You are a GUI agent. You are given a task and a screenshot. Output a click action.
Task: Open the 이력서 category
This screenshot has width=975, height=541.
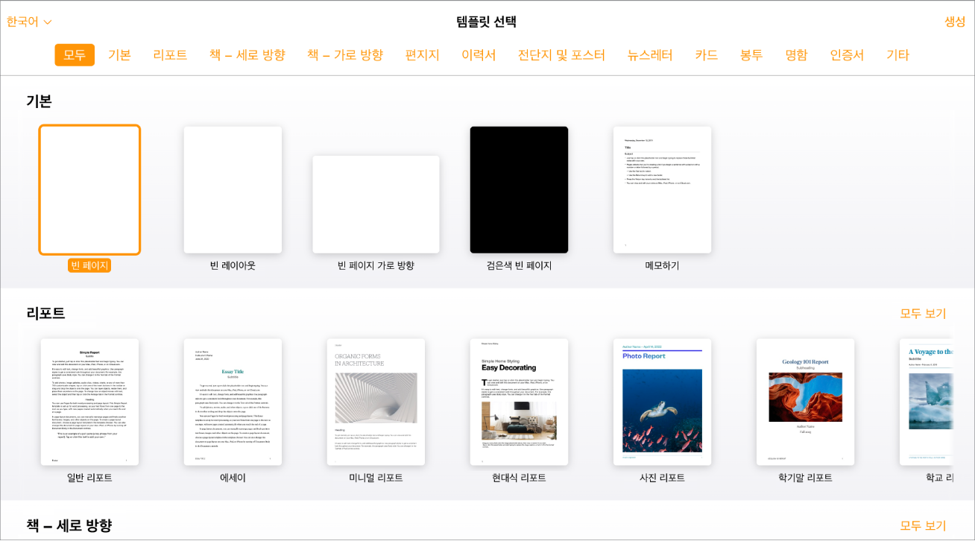click(x=478, y=54)
